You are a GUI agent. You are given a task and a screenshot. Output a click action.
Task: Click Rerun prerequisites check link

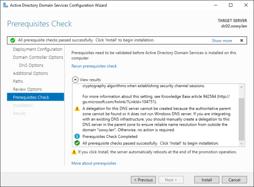[94, 66]
